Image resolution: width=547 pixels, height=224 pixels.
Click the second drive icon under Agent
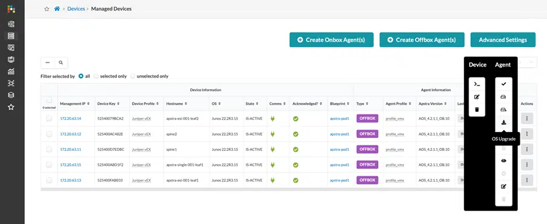[503, 110]
